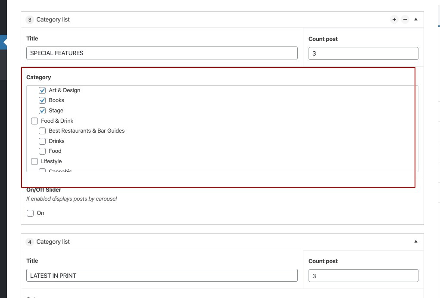Collapse the fourth Category list panel
The width and height of the screenshot is (440, 298).
[416, 242]
